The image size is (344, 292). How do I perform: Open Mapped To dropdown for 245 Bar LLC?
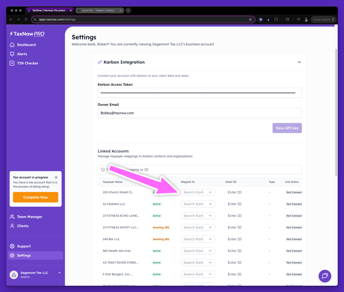pyautogui.click(x=198, y=239)
